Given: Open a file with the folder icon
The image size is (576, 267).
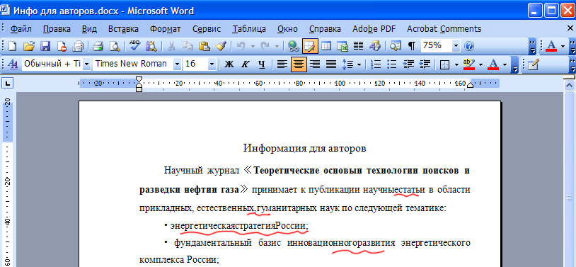Looking at the screenshot, I should click(x=28, y=46).
